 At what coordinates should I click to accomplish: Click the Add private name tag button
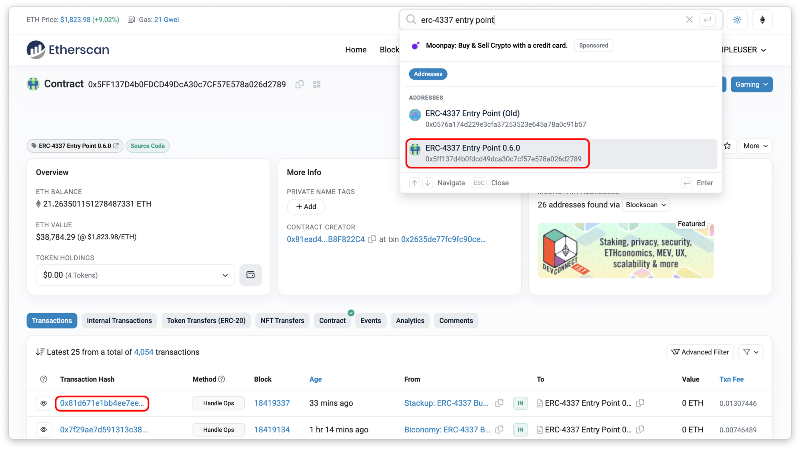tap(306, 207)
